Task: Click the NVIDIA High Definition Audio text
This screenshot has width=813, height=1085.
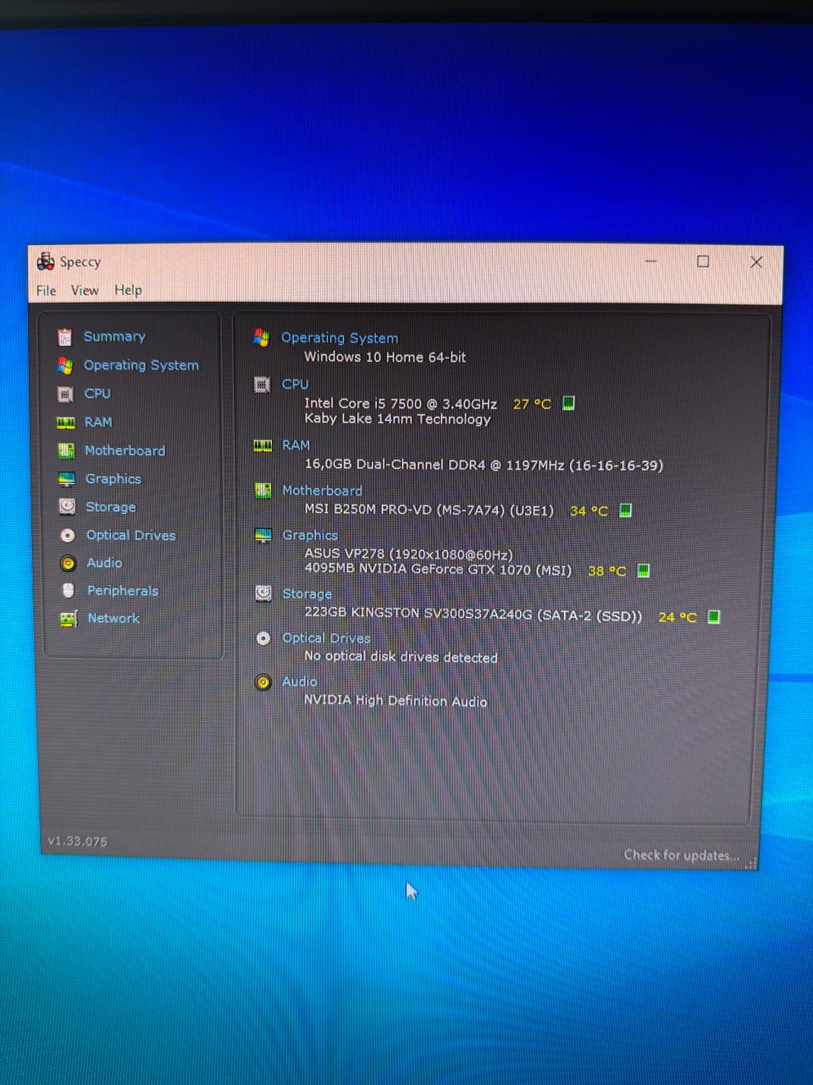Action: coord(395,701)
